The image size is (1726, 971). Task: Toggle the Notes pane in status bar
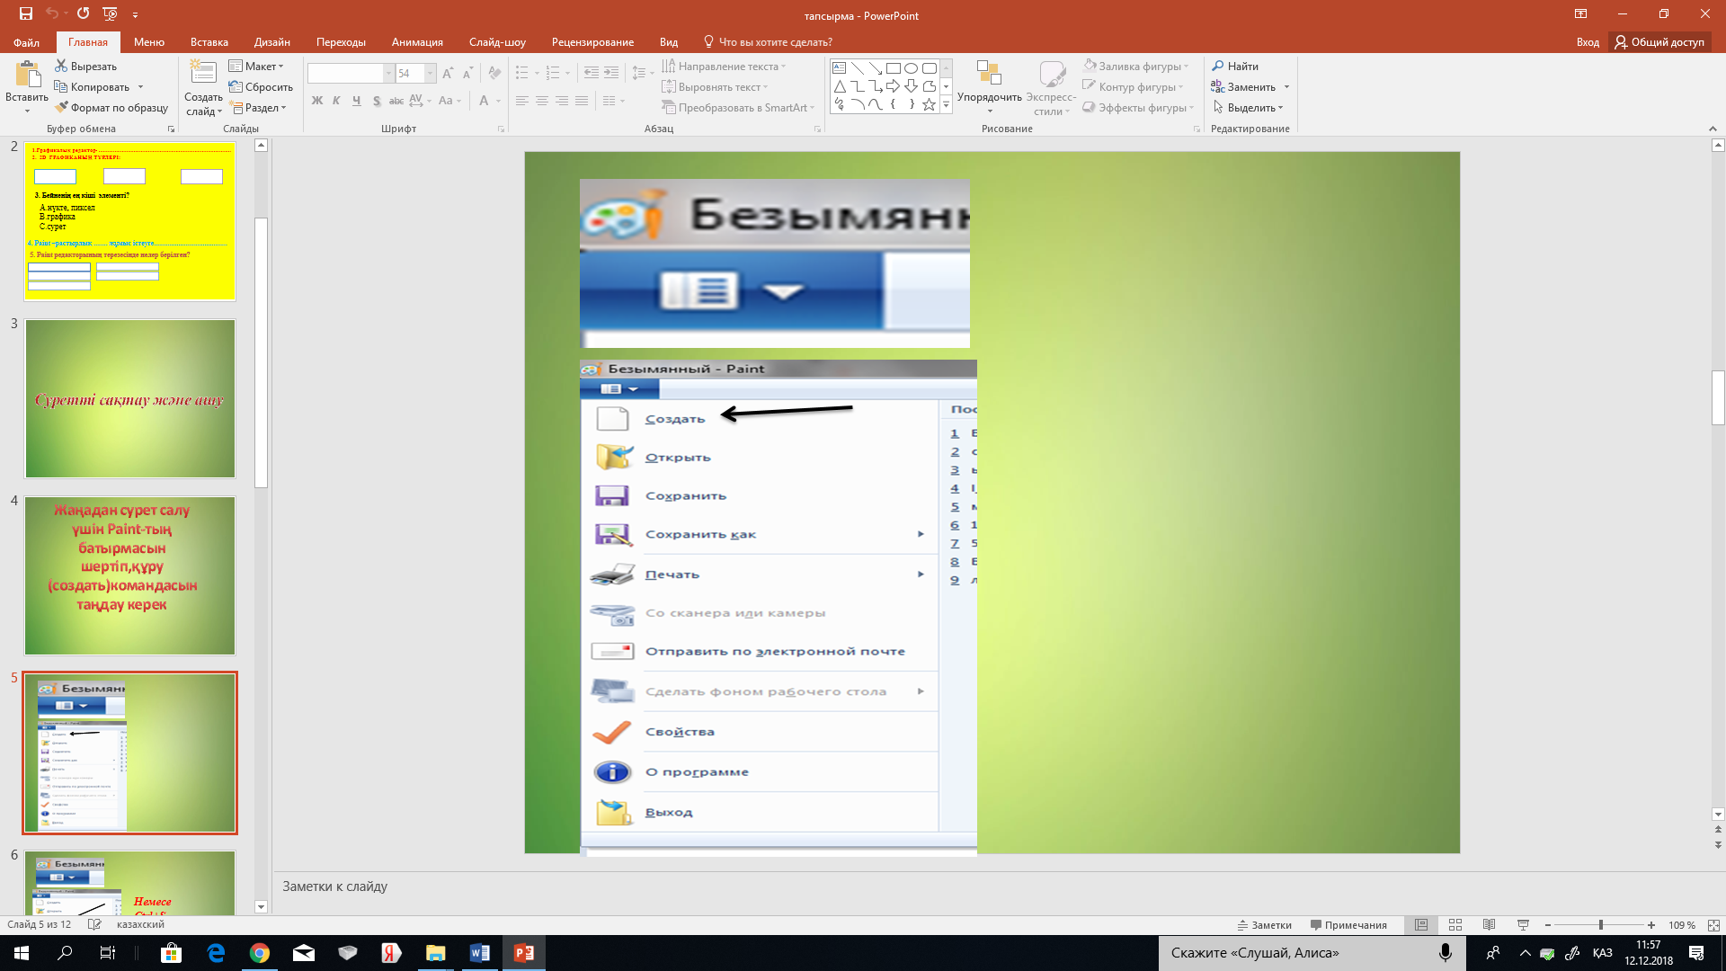point(1264,925)
